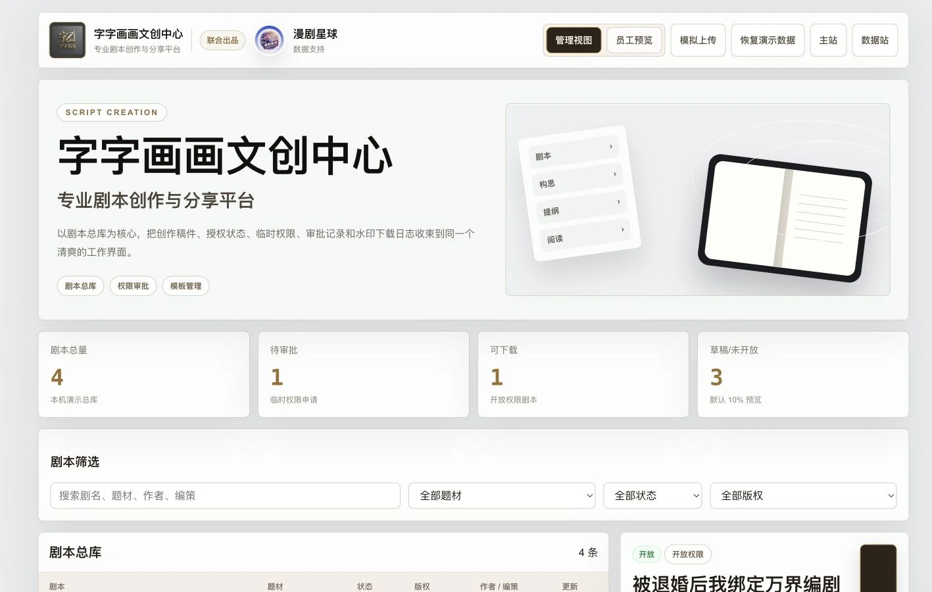Open the 待审批 stat card
This screenshot has height=592, width=932.
364,374
